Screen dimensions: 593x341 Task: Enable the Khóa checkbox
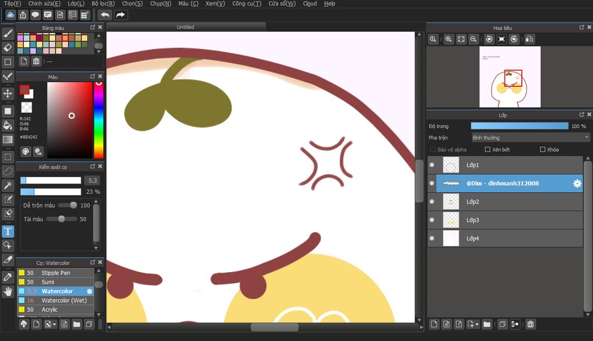coord(543,150)
